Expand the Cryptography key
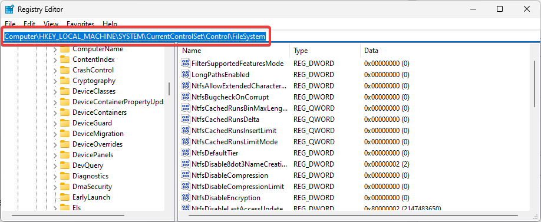541x222 pixels. 55,81
